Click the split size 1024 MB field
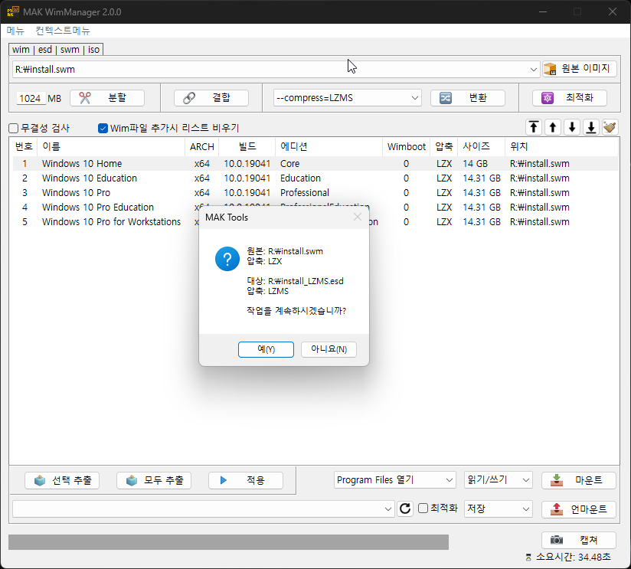Screen dimensions: 631x569 coord(31,99)
